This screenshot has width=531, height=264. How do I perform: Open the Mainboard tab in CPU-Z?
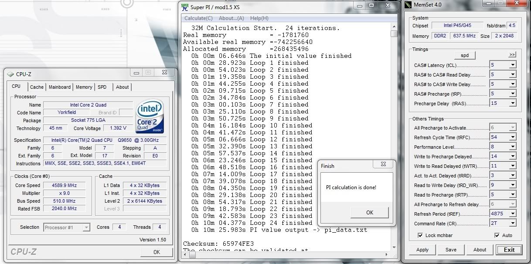pyautogui.click(x=60, y=87)
